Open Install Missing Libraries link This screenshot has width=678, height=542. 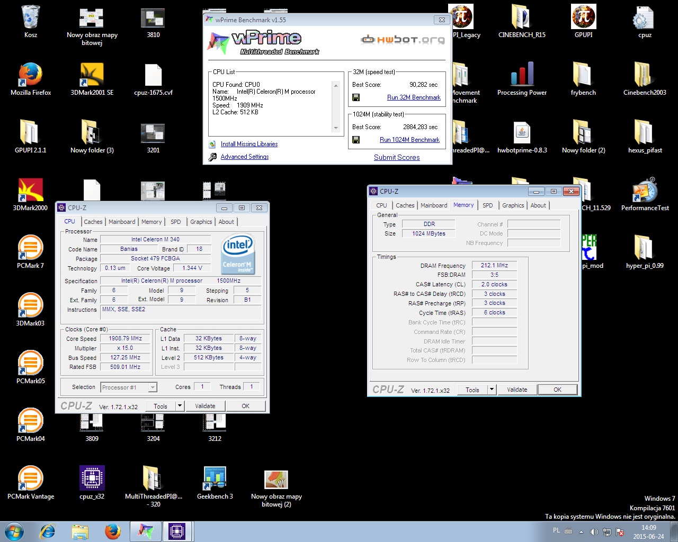(x=249, y=144)
